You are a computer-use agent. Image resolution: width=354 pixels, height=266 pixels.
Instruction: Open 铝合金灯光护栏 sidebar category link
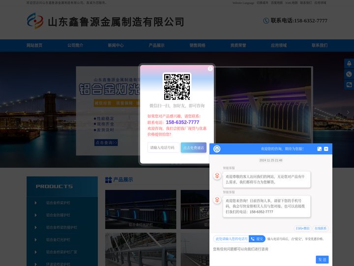58,240
